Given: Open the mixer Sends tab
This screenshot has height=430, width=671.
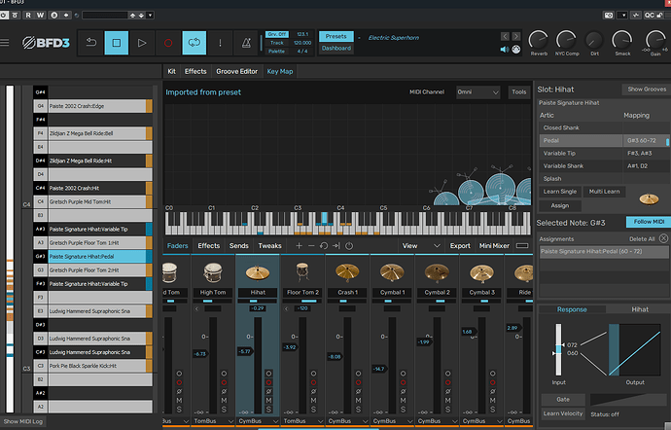Looking at the screenshot, I should point(239,245).
